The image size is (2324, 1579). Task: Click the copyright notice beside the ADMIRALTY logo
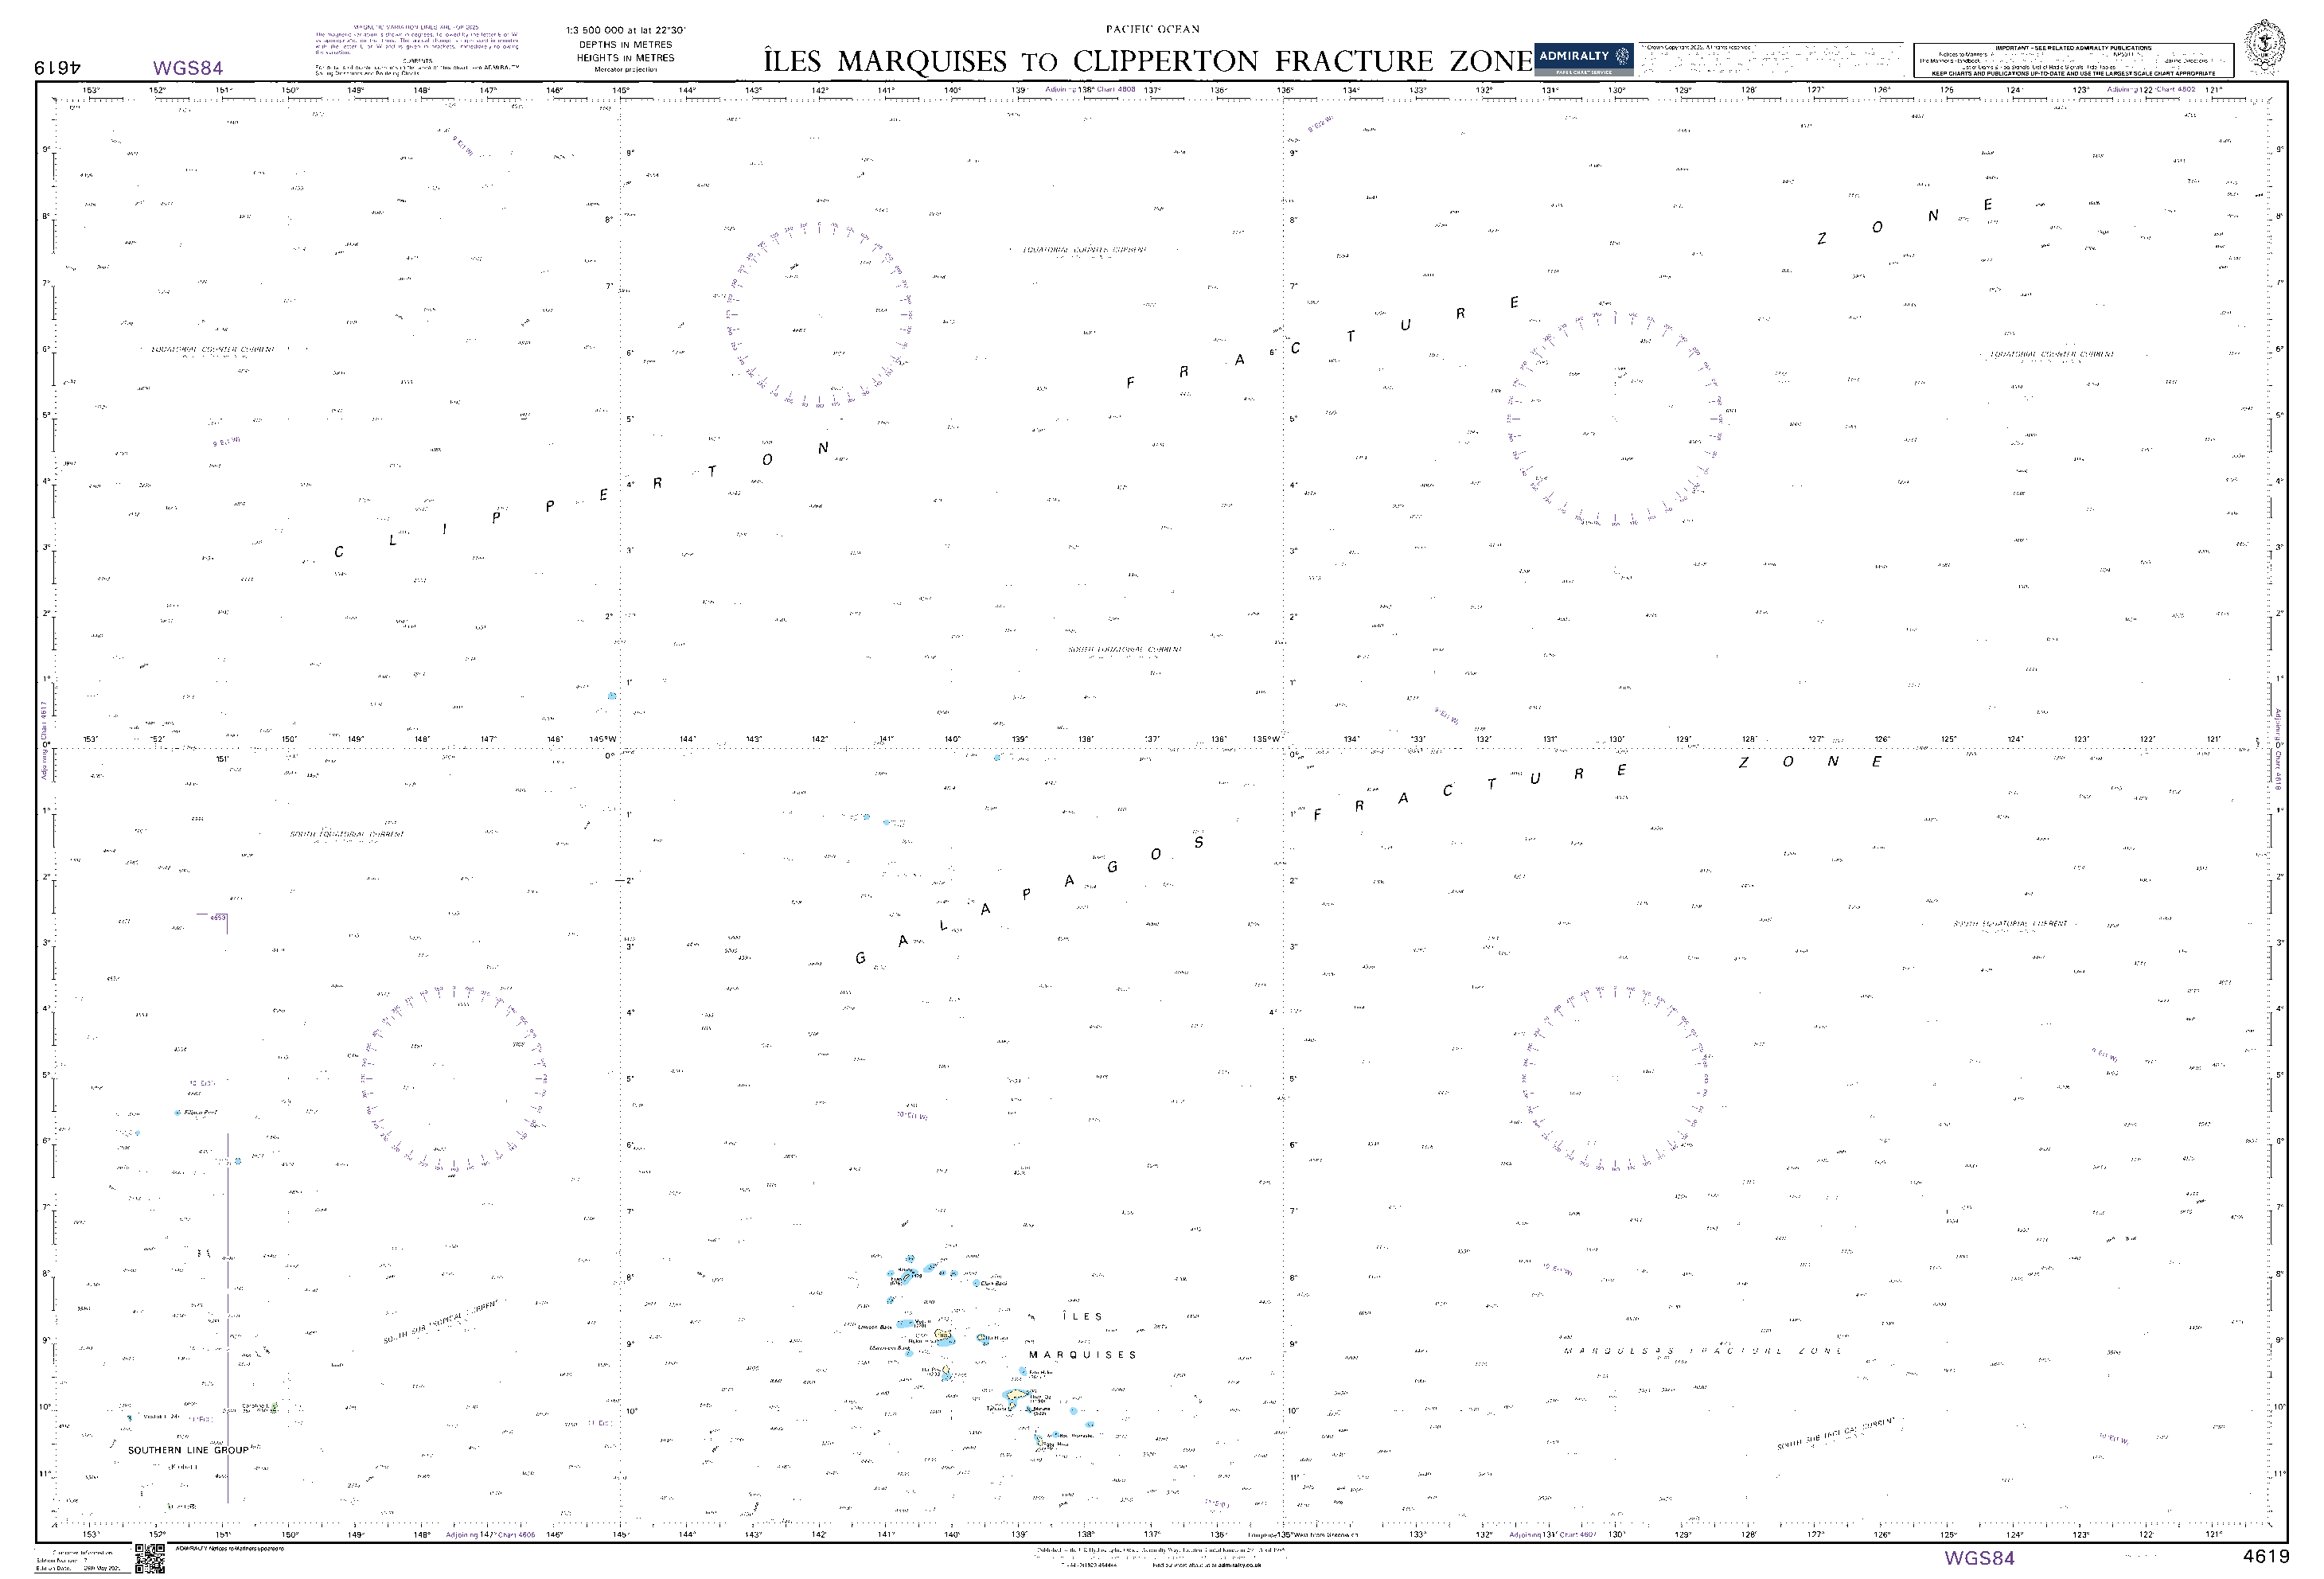(1771, 58)
